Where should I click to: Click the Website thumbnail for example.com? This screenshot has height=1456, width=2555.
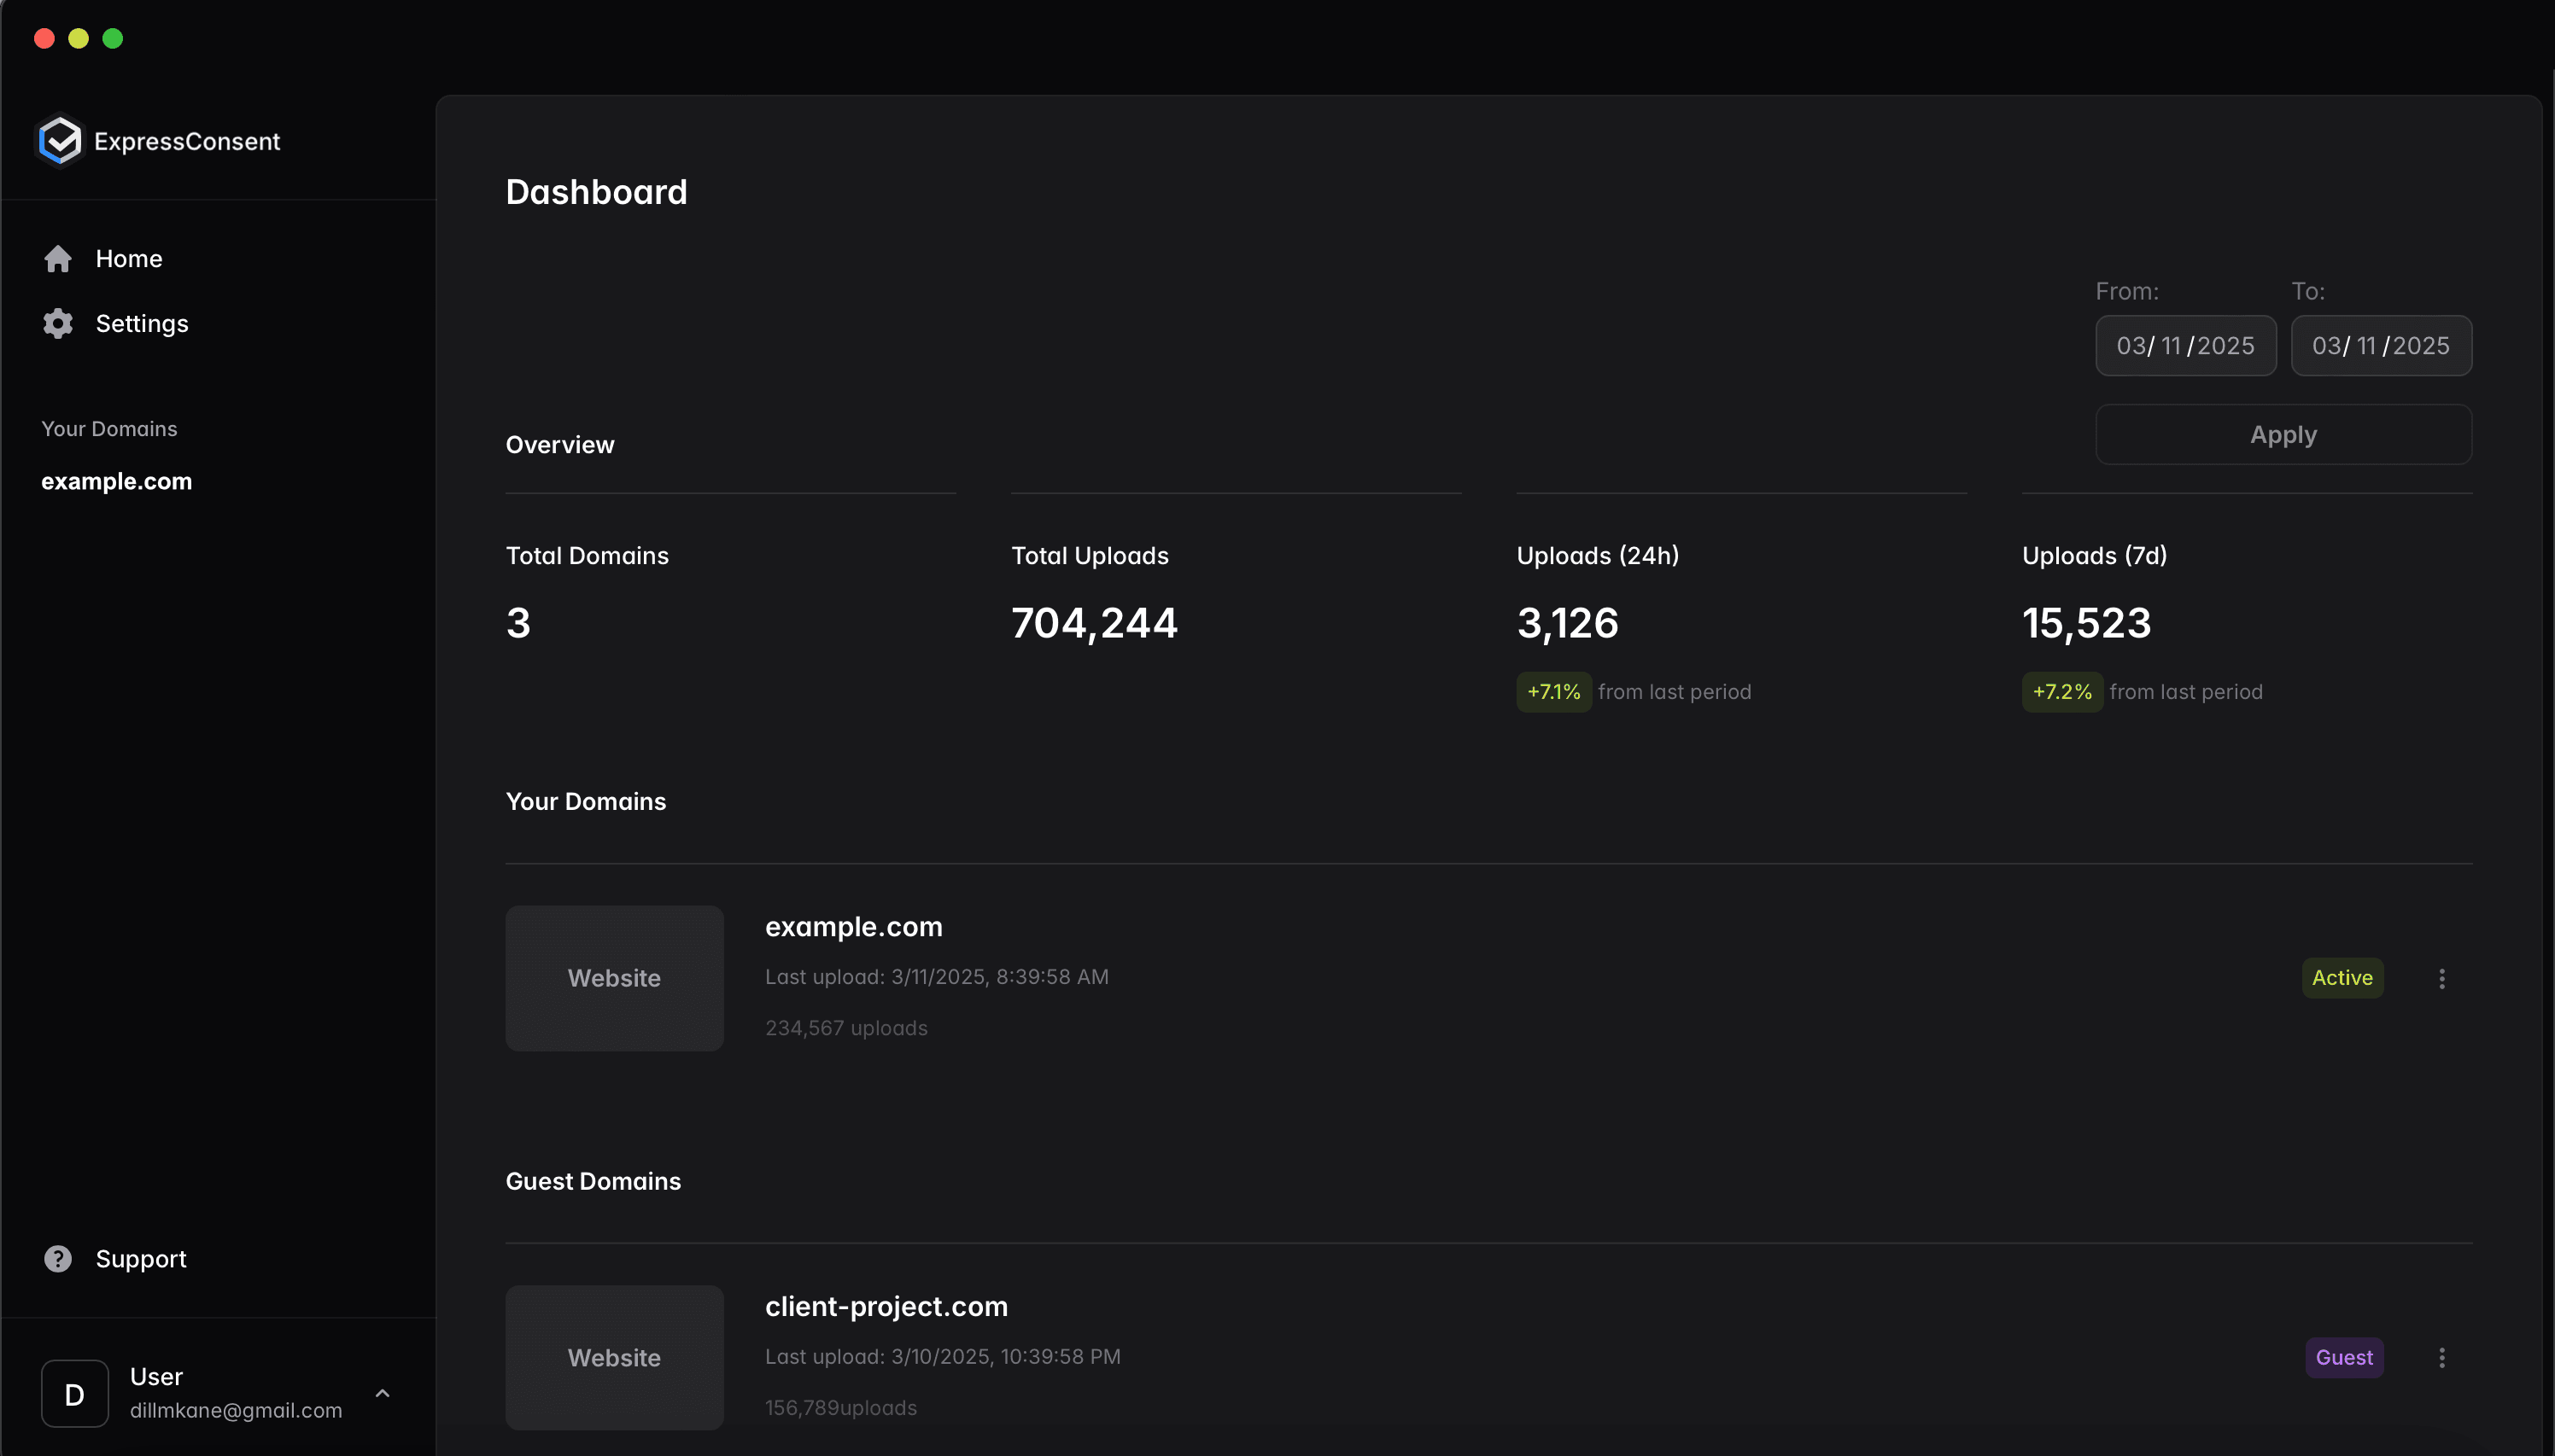[614, 978]
